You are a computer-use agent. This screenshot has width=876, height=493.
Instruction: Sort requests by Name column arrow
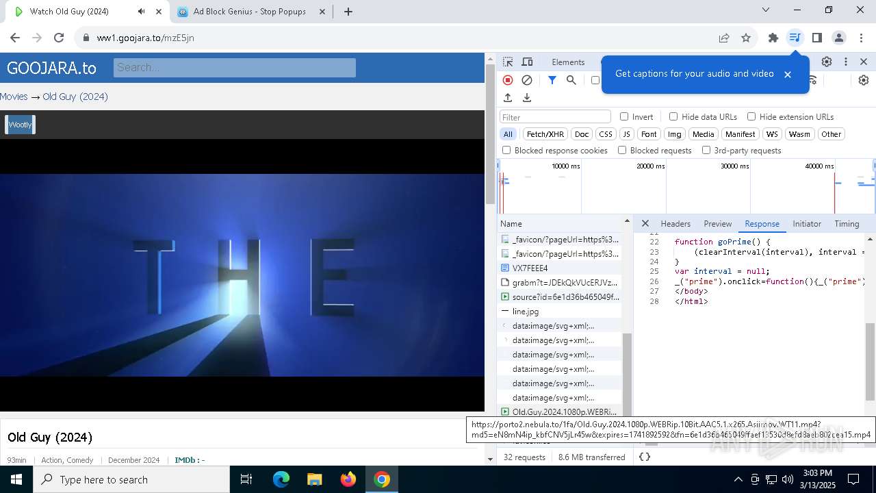[626, 222]
